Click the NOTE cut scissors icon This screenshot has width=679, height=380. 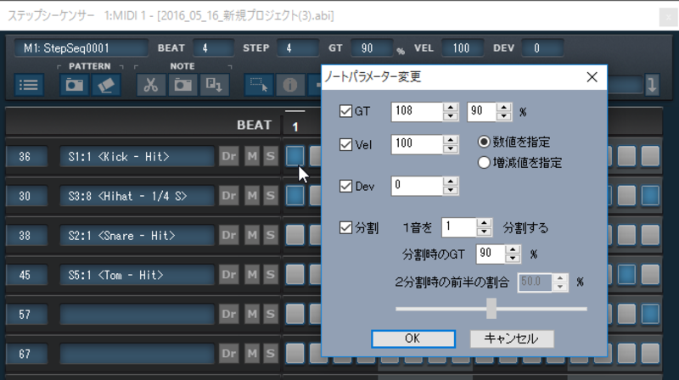151,85
